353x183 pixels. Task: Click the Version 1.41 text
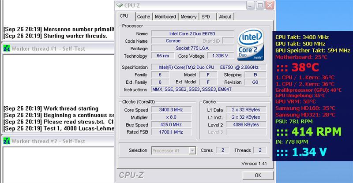click(254, 164)
